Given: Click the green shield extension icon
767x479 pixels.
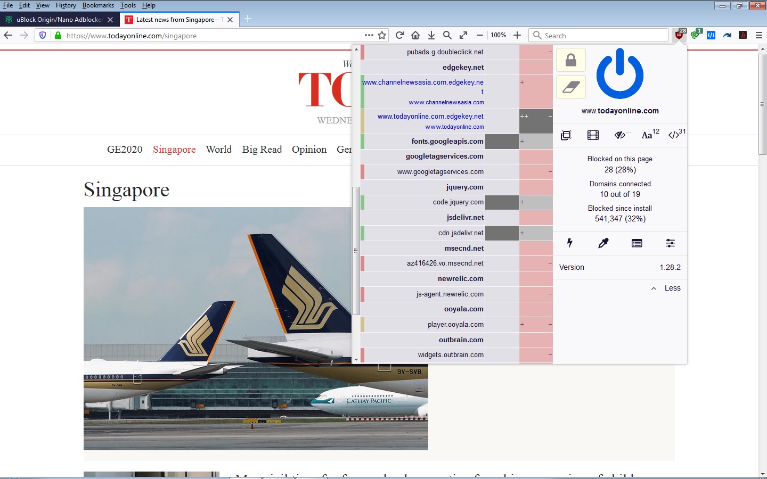Looking at the screenshot, I should pyautogui.click(x=696, y=35).
